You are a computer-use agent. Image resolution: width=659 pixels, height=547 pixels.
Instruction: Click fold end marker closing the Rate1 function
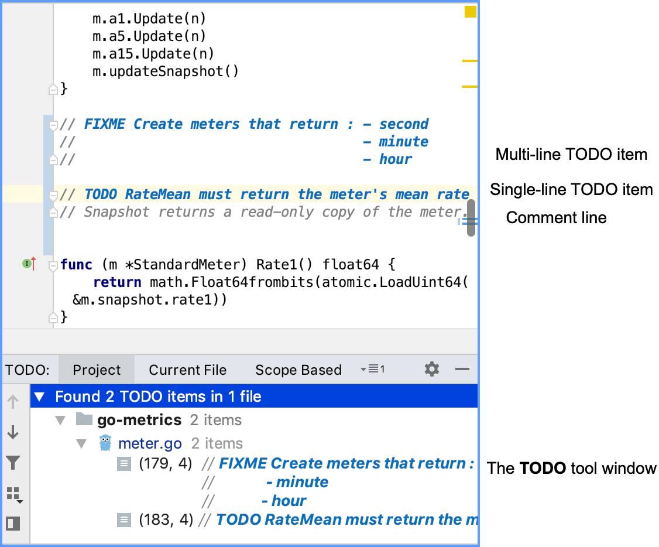point(53,317)
